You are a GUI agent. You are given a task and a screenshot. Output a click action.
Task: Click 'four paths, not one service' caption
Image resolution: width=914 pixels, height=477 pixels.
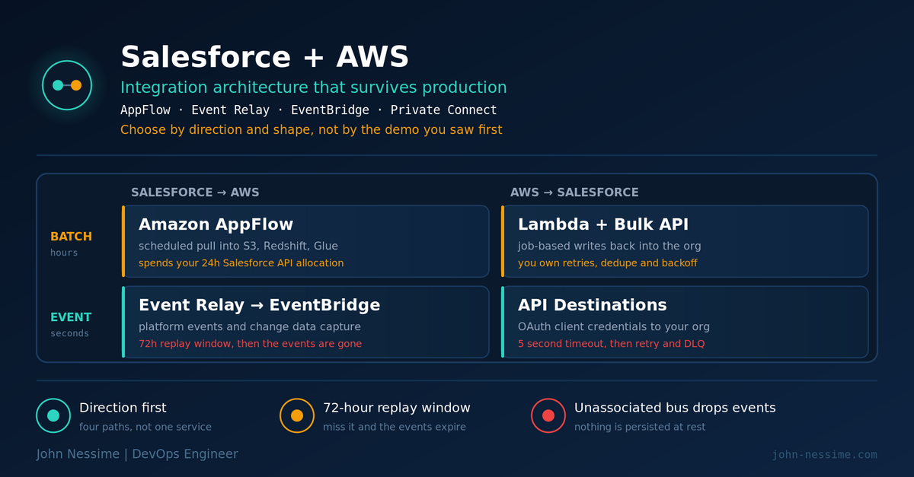coord(145,427)
